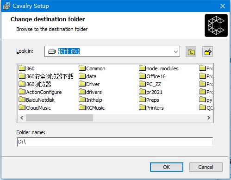Select the ActionConfigure folder

coord(40,92)
